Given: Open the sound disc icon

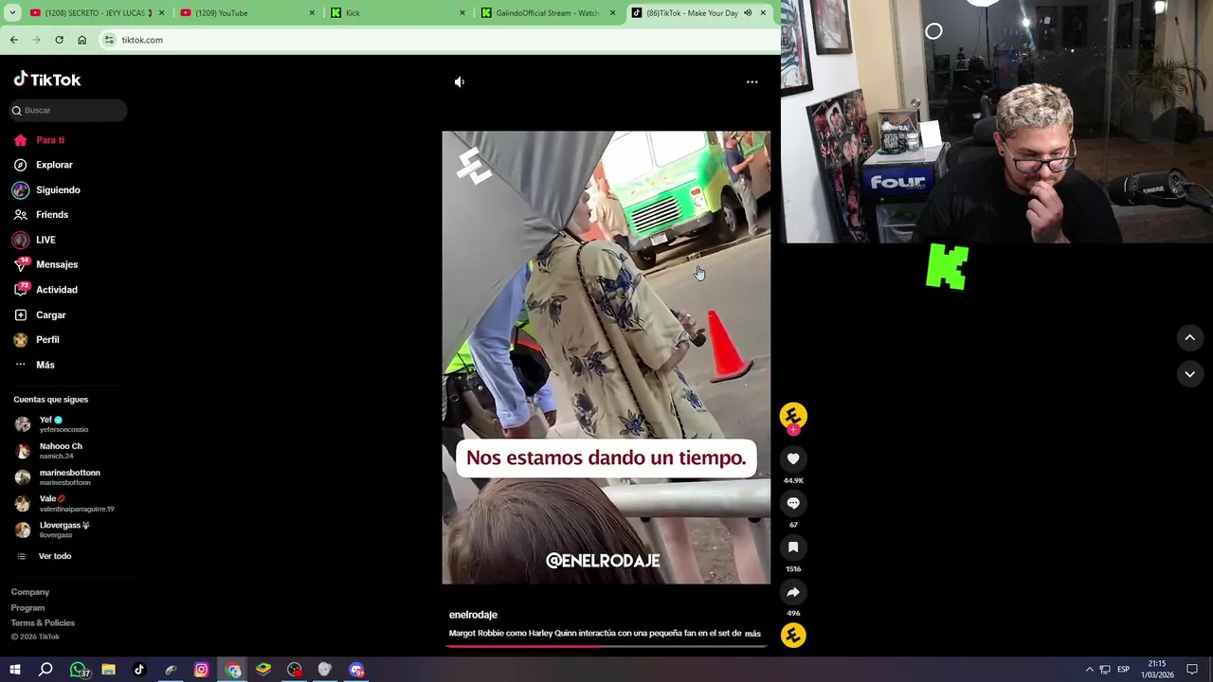Looking at the screenshot, I should [793, 636].
